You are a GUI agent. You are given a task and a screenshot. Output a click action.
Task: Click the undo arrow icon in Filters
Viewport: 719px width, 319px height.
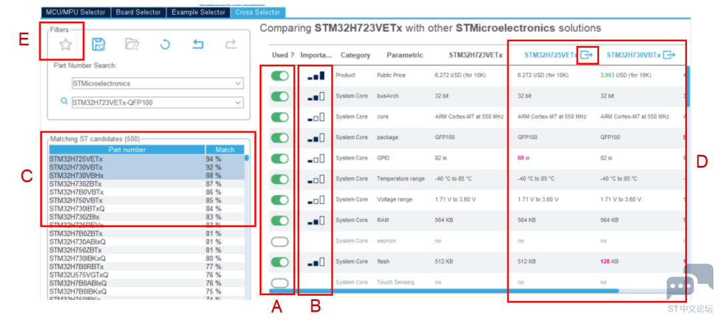click(198, 45)
